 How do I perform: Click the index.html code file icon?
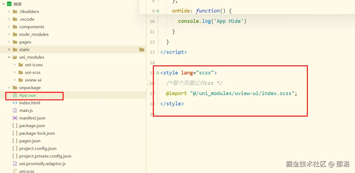[x=15, y=103]
